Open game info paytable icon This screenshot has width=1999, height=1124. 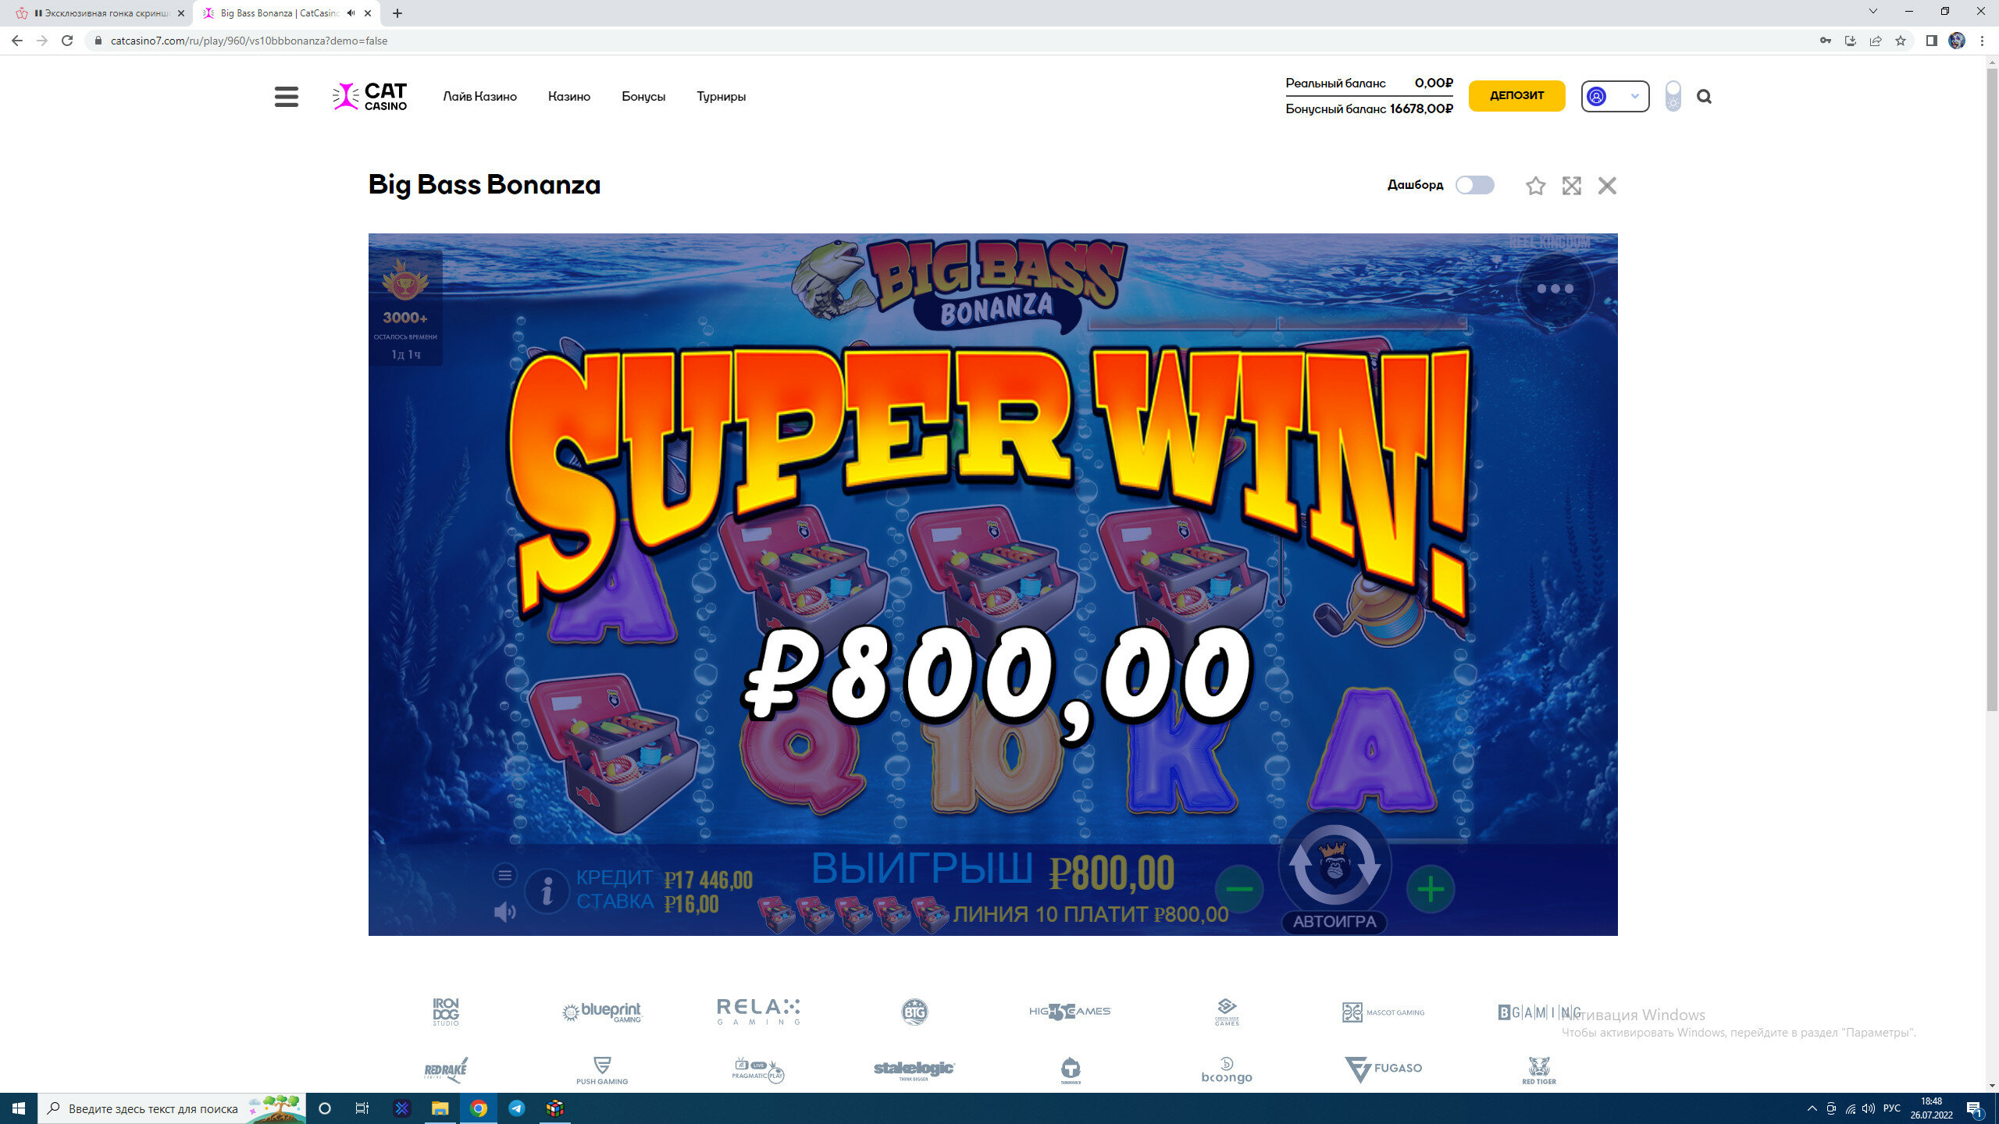547,891
